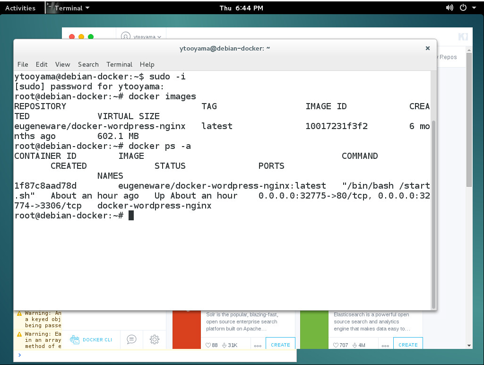Click the yellow minimize dot in Kitematic window

click(x=81, y=37)
